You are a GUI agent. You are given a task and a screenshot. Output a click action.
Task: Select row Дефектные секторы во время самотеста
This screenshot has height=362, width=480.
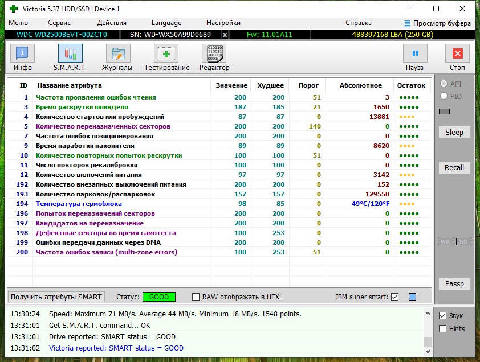219,233
